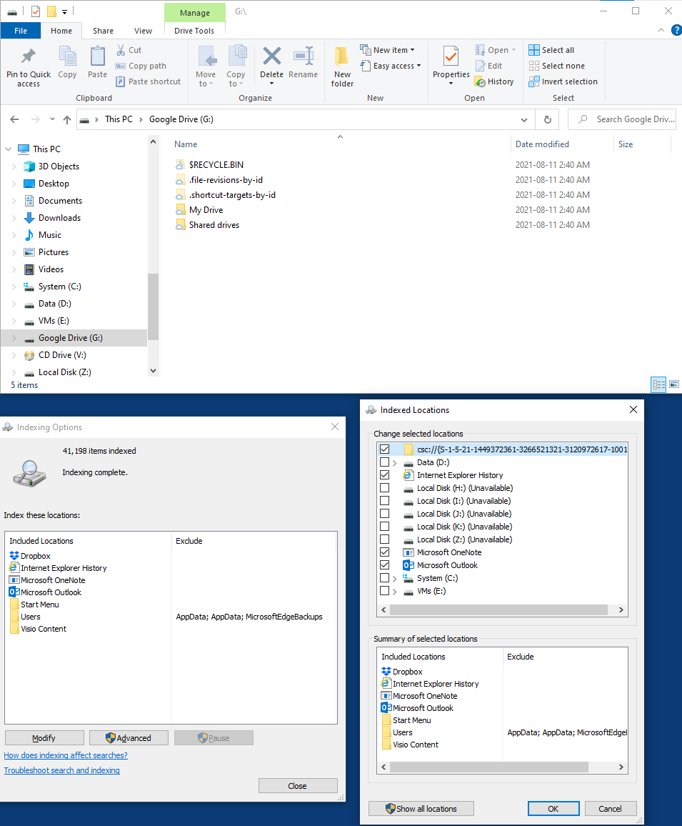Image resolution: width=682 pixels, height=826 pixels.
Task: Uncheck Microsoft OneNote checkbox
Action: [384, 552]
